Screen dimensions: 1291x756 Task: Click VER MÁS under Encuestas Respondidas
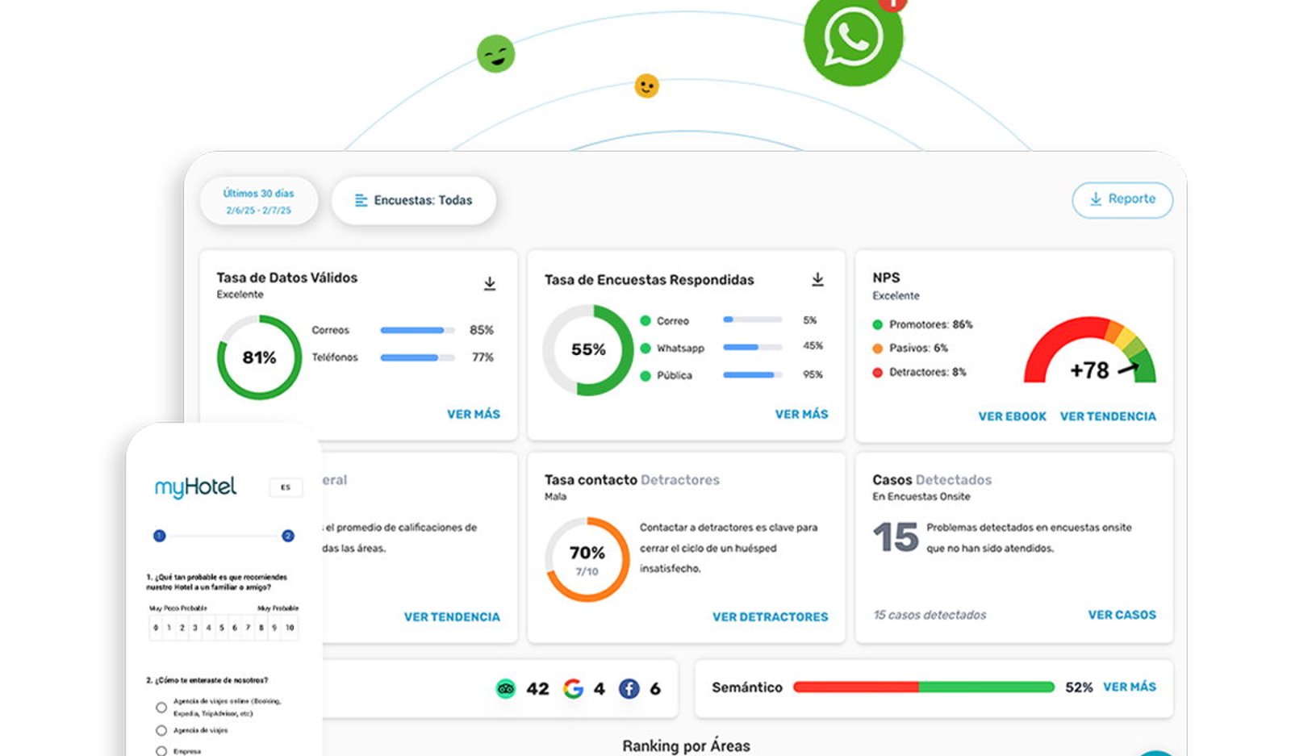pyautogui.click(x=801, y=414)
